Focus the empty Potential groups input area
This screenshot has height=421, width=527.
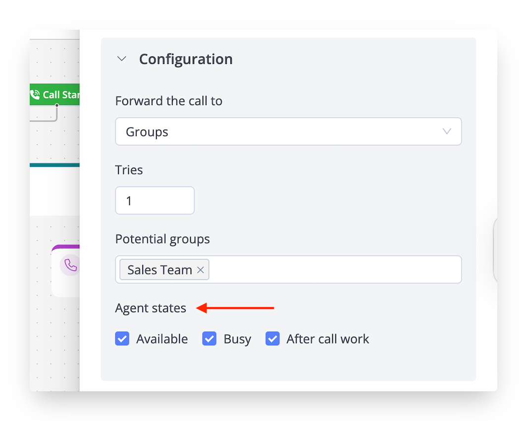click(x=334, y=270)
